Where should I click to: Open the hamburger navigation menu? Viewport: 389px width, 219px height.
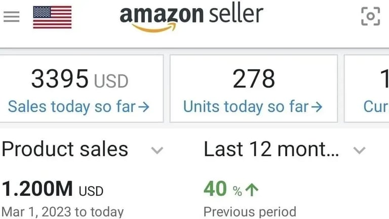click(11, 17)
